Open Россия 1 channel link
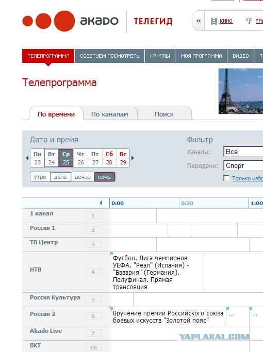 [x=42, y=228]
